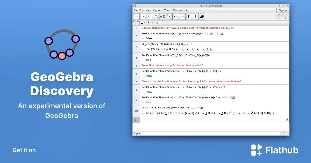Click the Undo arrow button
The height and width of the screenshot is (163, 311).
coord(279,15)
